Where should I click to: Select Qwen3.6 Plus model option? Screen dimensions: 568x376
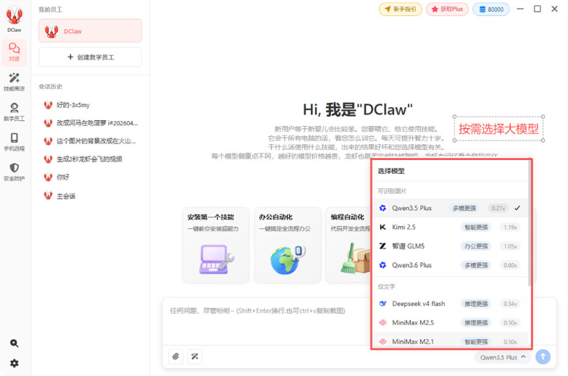(451, 265)
